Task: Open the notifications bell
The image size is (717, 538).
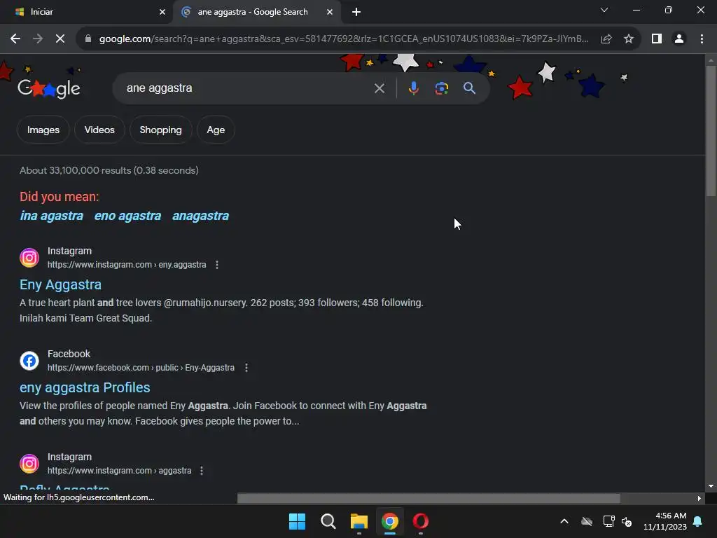Action: [698, 521]
